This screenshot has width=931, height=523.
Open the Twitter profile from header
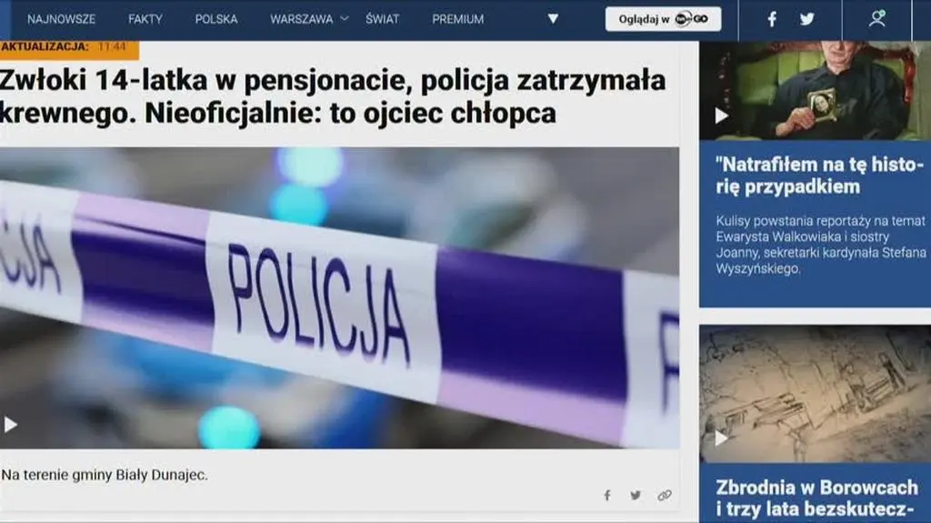tap(806, 19)
